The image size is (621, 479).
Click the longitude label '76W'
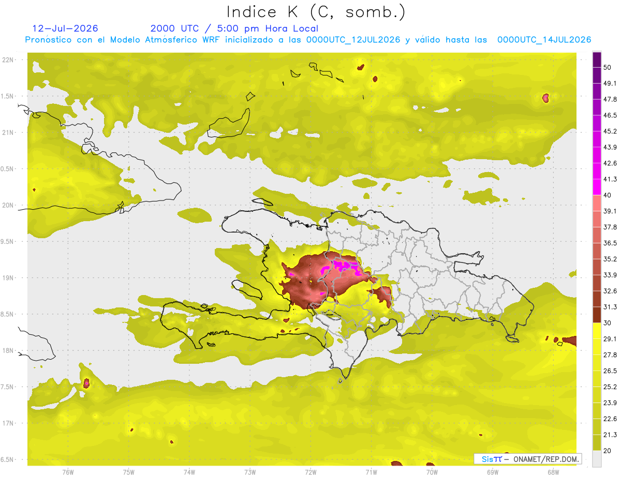click(68, 472)
